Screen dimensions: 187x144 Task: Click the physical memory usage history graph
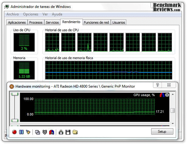(x=108, y=70)
